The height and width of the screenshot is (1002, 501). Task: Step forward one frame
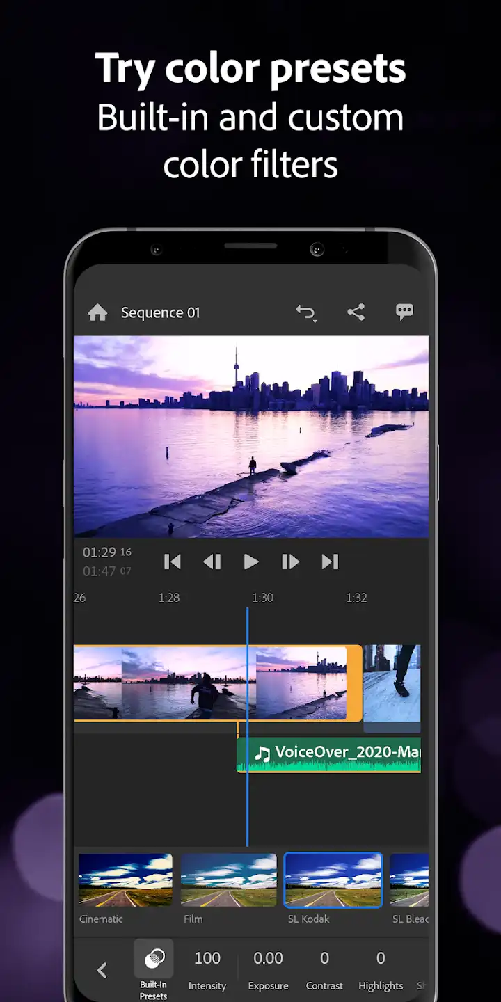tap(290, 562)
